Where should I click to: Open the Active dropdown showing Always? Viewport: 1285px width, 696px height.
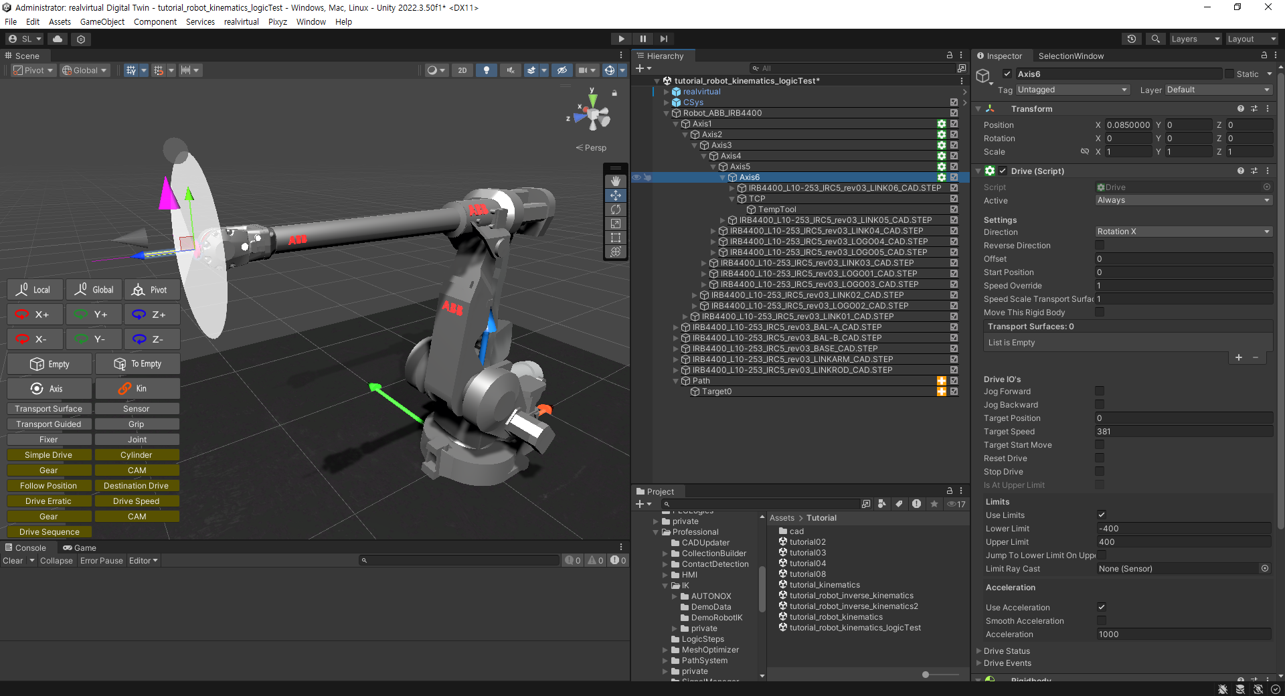click(1183, 200)
